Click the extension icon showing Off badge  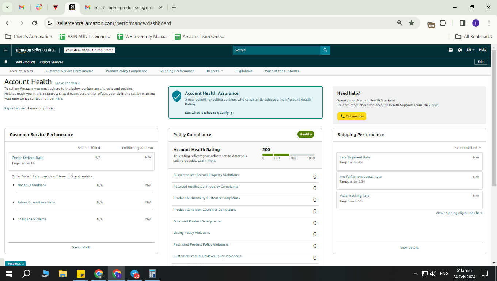coord(431,24)
